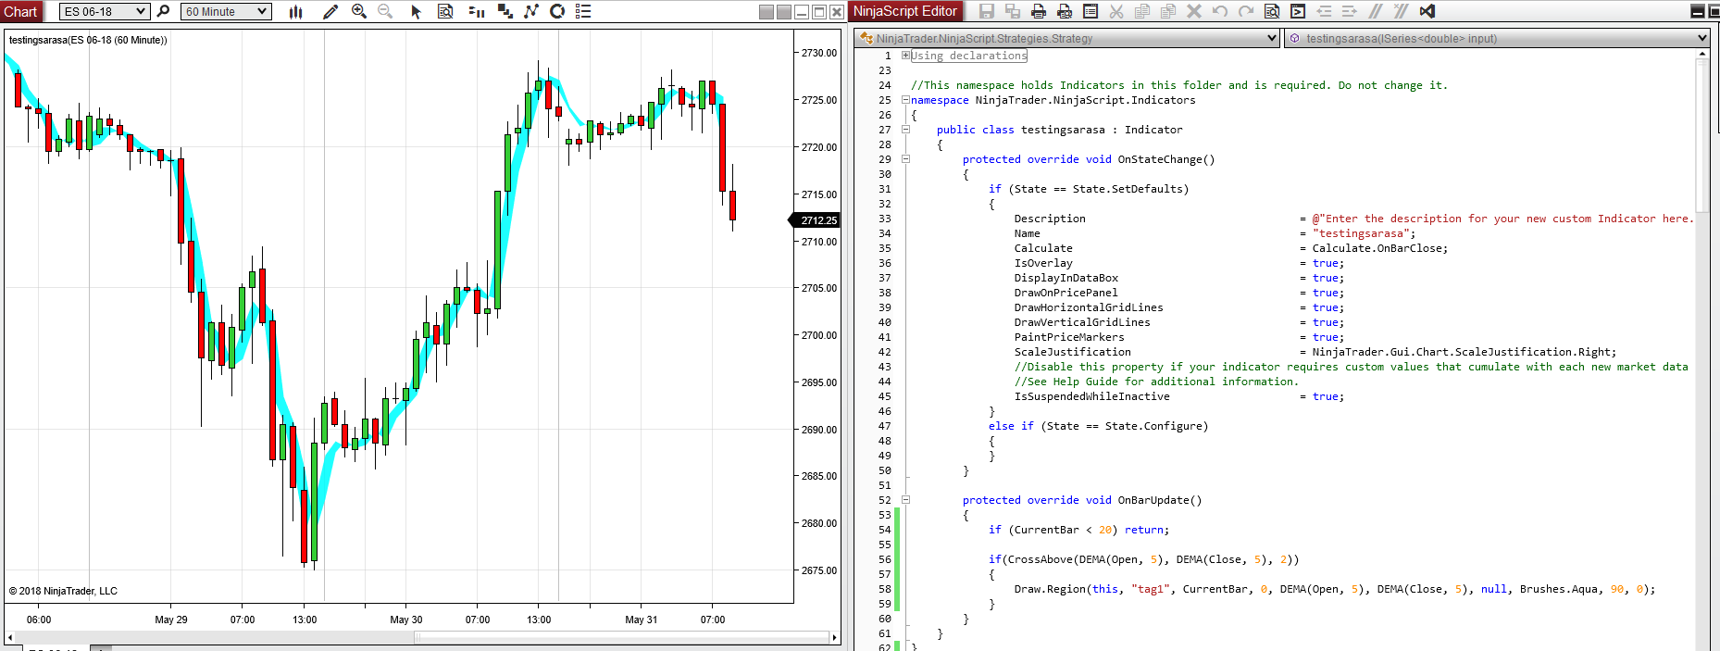Viewport: 1720px width, 651px height.
Task: Cut selected code with scissors icon
Action: pos(1116,11)
